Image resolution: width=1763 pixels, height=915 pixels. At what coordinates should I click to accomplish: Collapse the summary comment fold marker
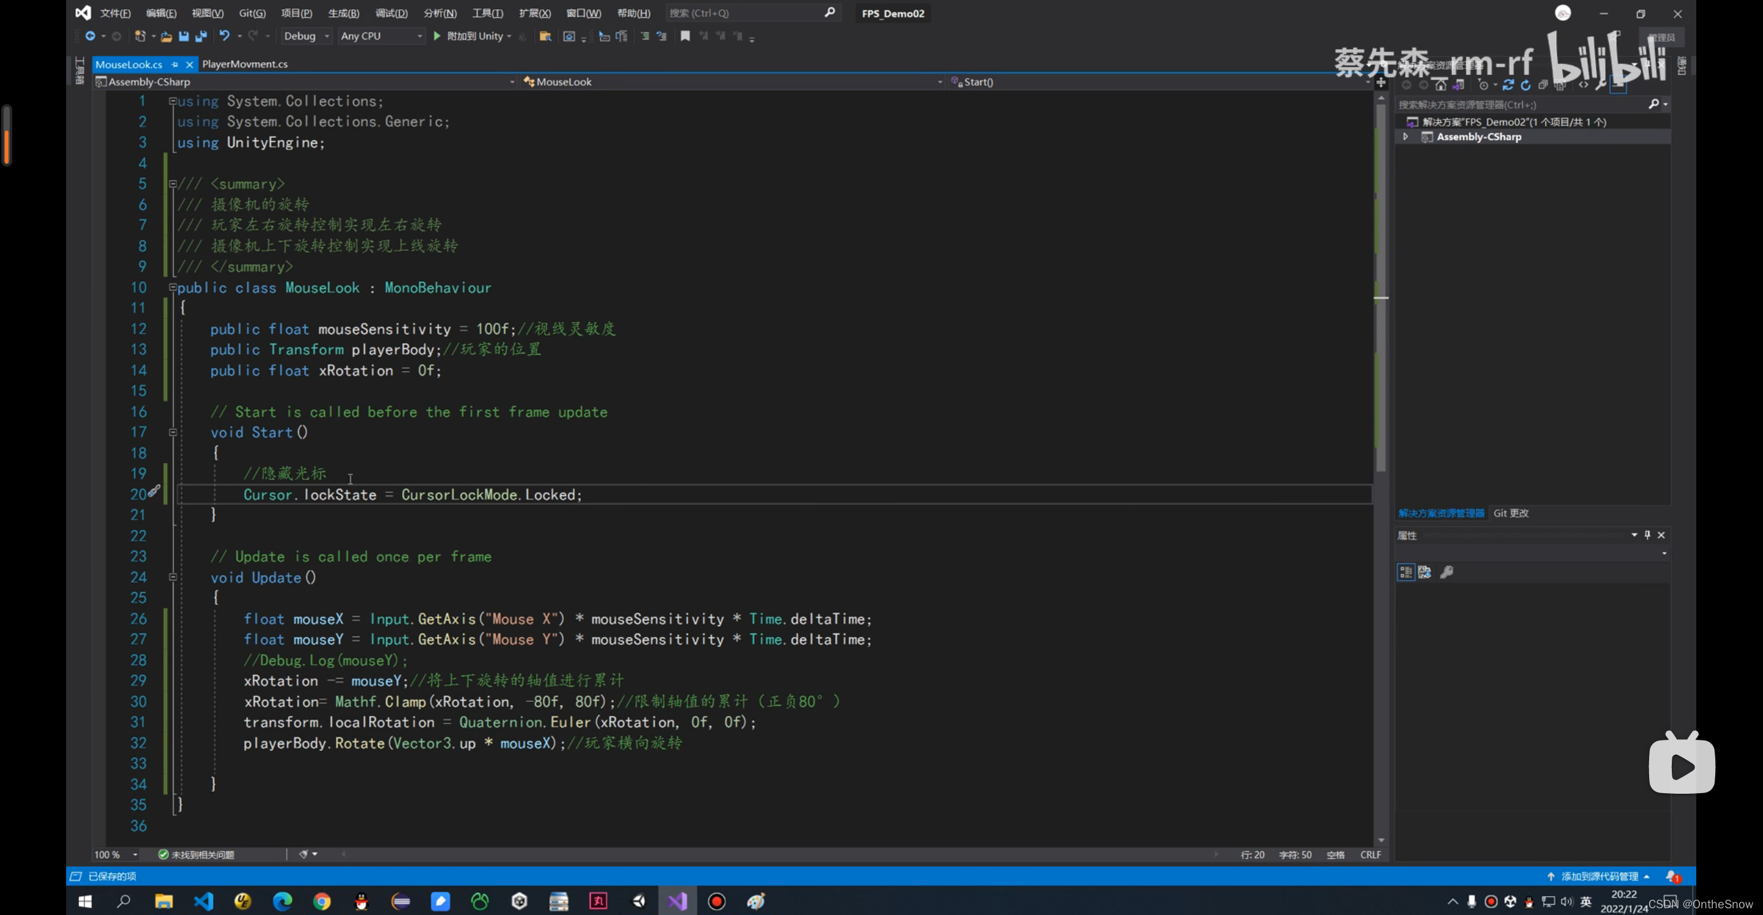(x=173, y=184)
